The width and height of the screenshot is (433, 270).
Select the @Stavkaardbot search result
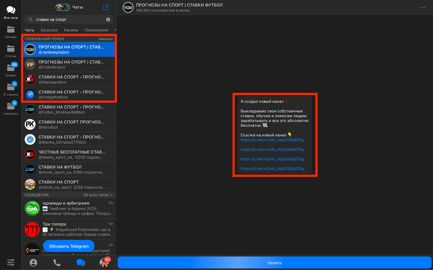pos(69,79)
